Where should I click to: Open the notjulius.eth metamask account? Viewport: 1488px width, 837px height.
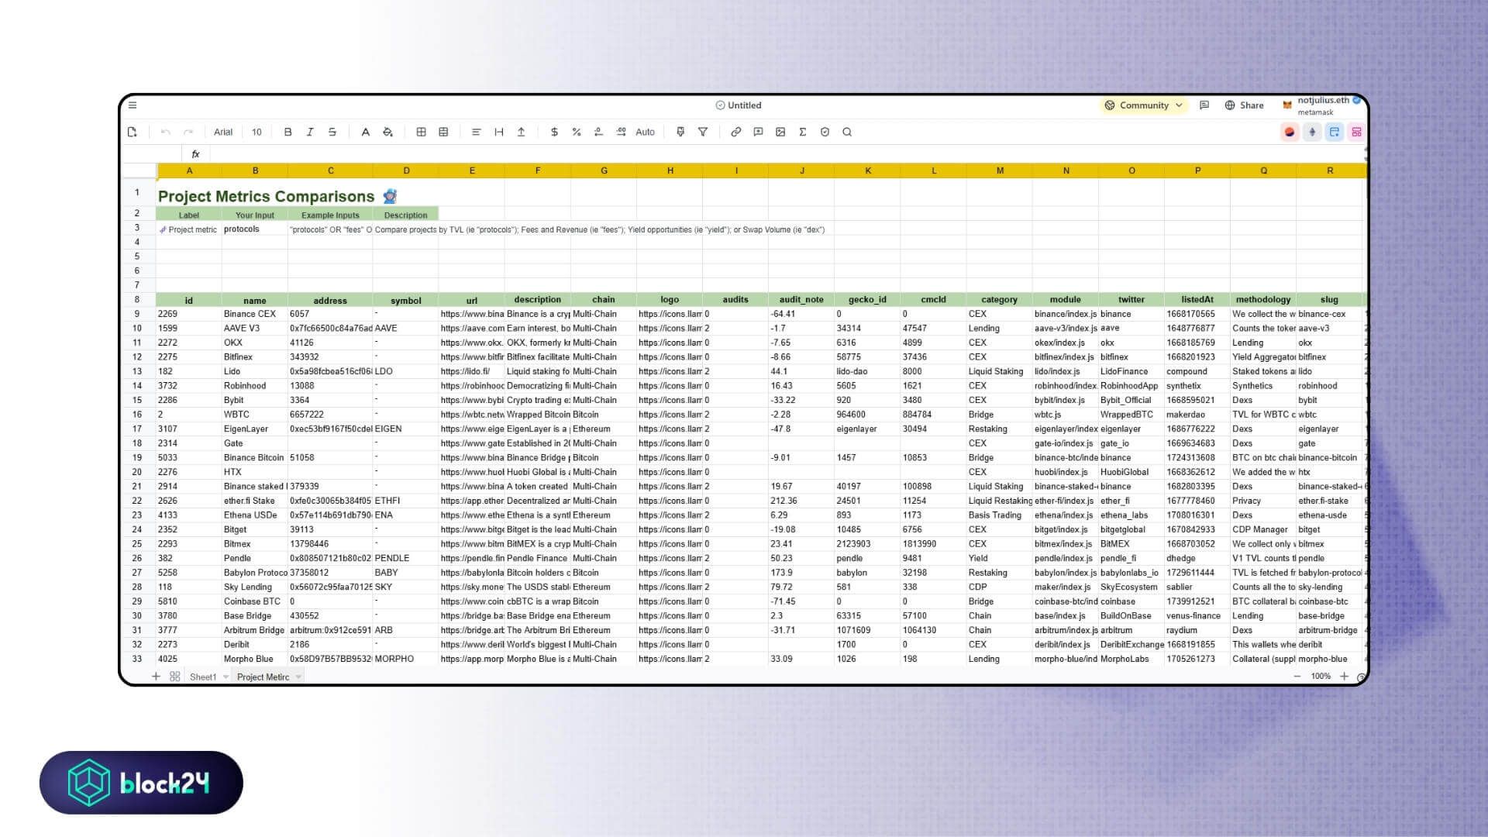tap(1321, 105)
